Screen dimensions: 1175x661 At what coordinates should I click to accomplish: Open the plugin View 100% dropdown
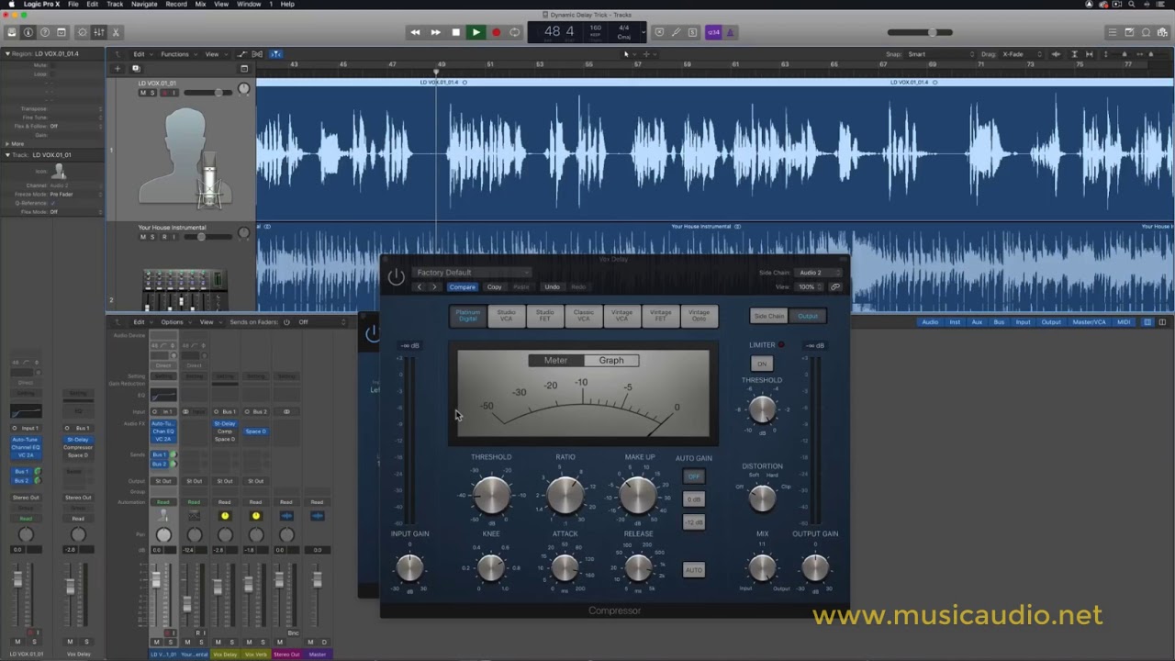pos(809,287)
